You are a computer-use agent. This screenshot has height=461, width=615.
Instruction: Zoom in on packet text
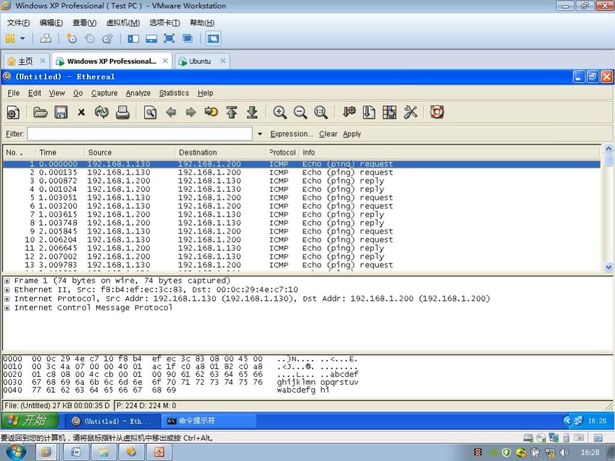pos(280,112)
